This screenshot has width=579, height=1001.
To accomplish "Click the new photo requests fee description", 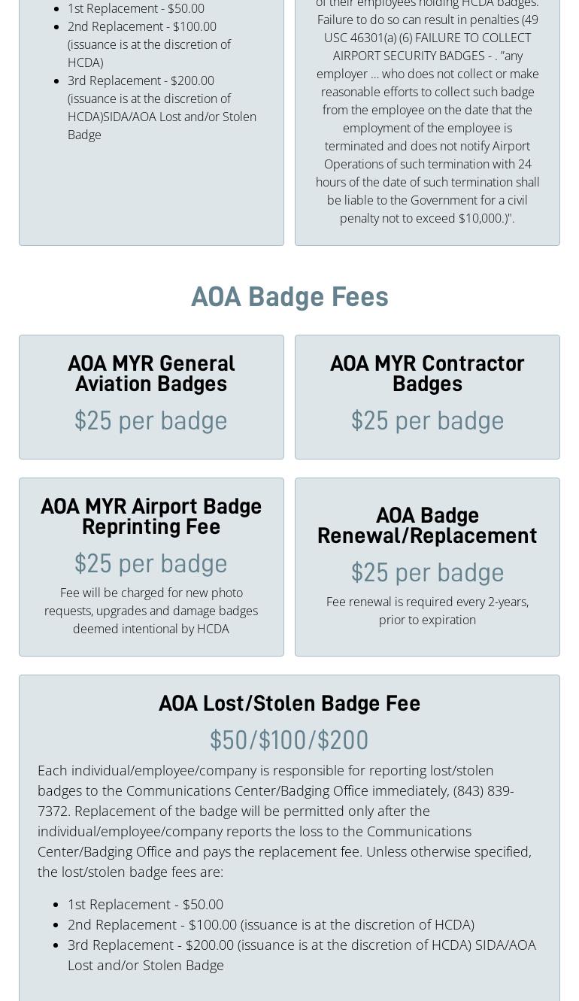I will [x=151, y=611].
